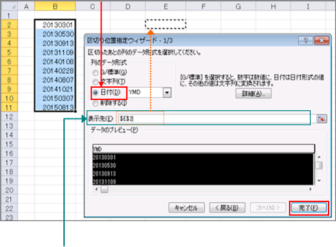Choose the 削除する radio option

pos(95,103)
